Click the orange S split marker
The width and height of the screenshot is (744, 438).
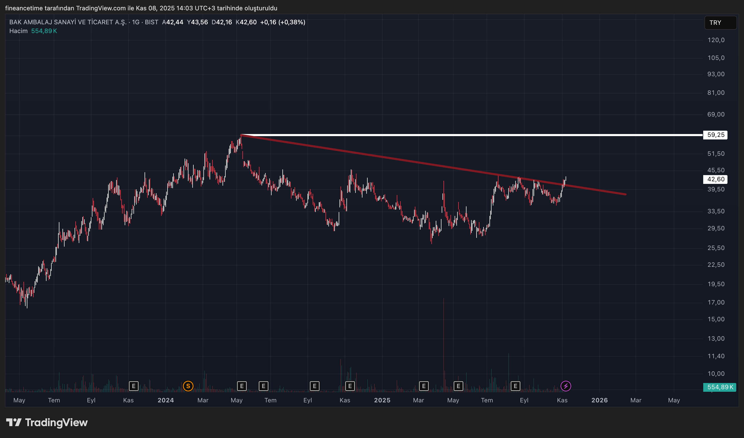pos(188,386)
